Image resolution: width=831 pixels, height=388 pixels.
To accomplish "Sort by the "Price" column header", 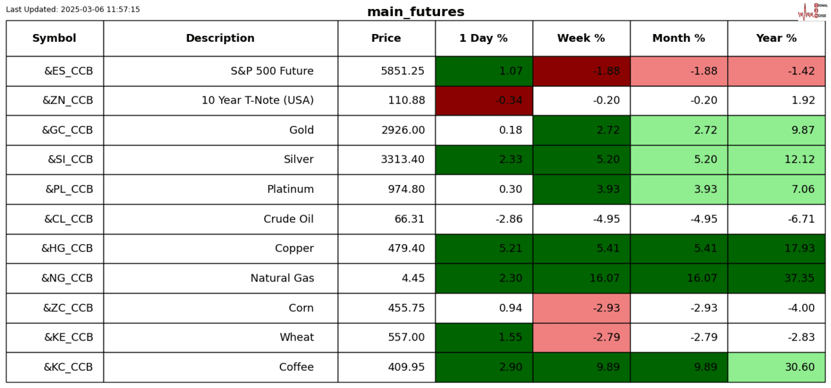I will click(x=386, y=39).
